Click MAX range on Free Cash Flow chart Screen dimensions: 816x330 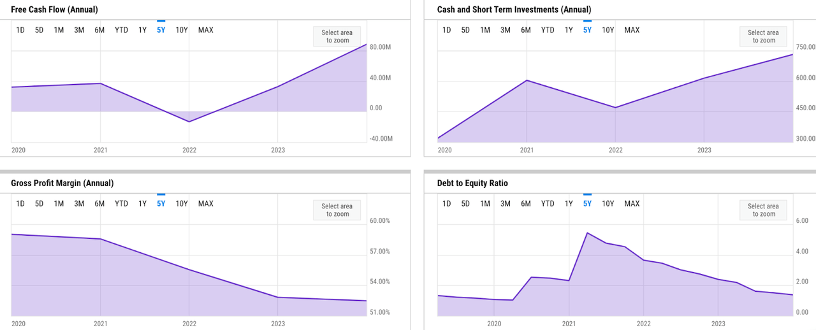pyautogui.click(x=206, y=30)
